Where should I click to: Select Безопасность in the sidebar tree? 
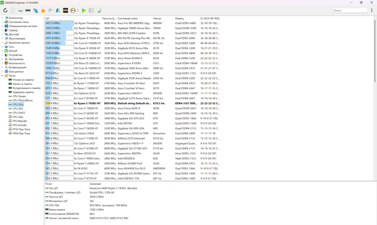pos(17,63)
